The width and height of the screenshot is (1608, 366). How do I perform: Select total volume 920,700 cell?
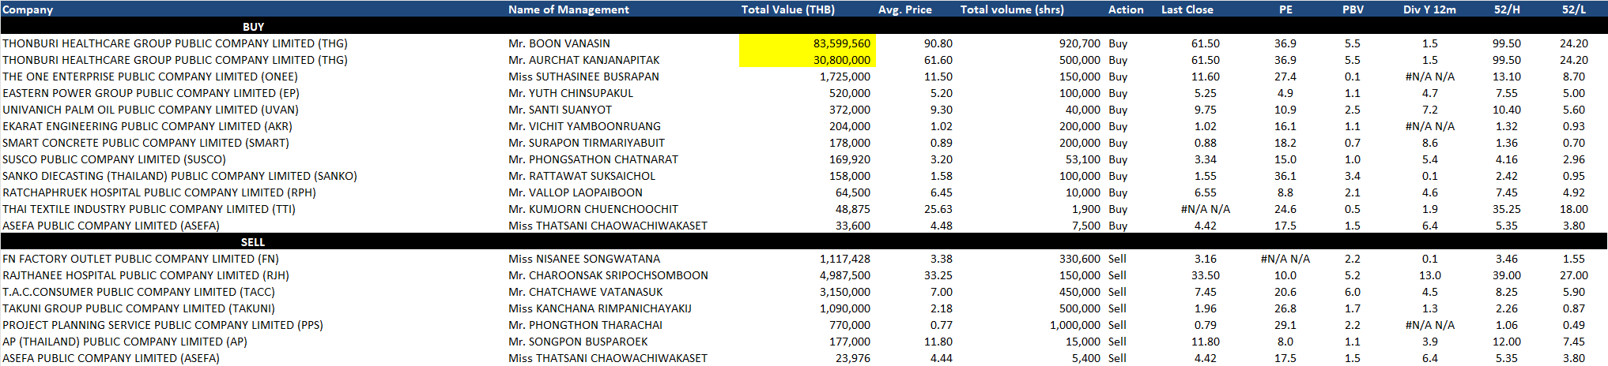pos(1080,43)
